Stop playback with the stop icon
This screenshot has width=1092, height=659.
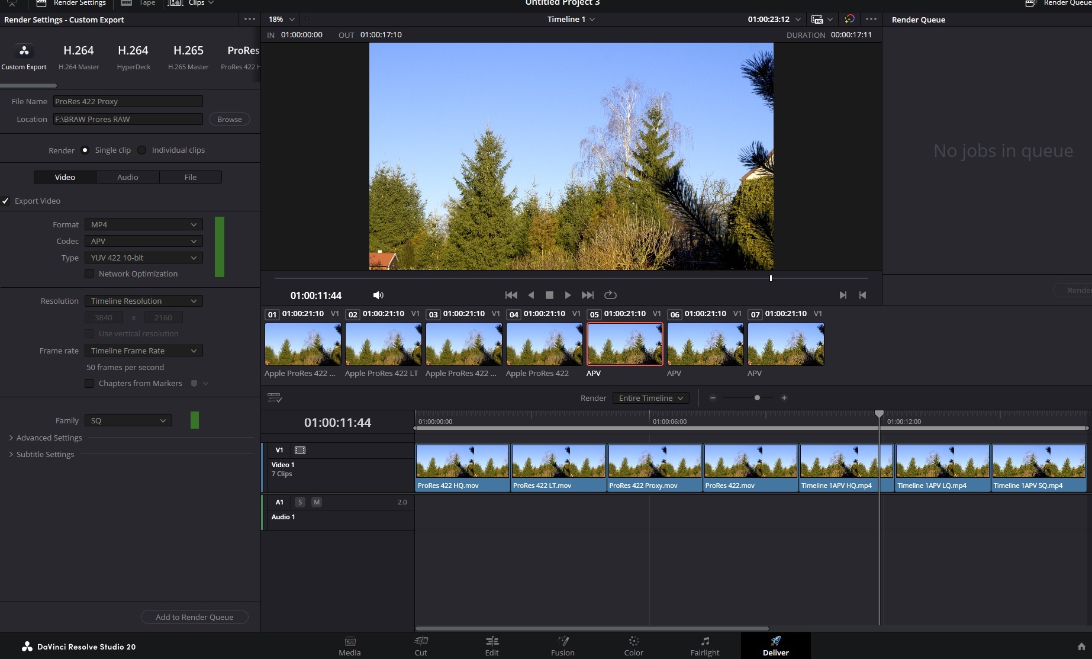click(549, 295)
